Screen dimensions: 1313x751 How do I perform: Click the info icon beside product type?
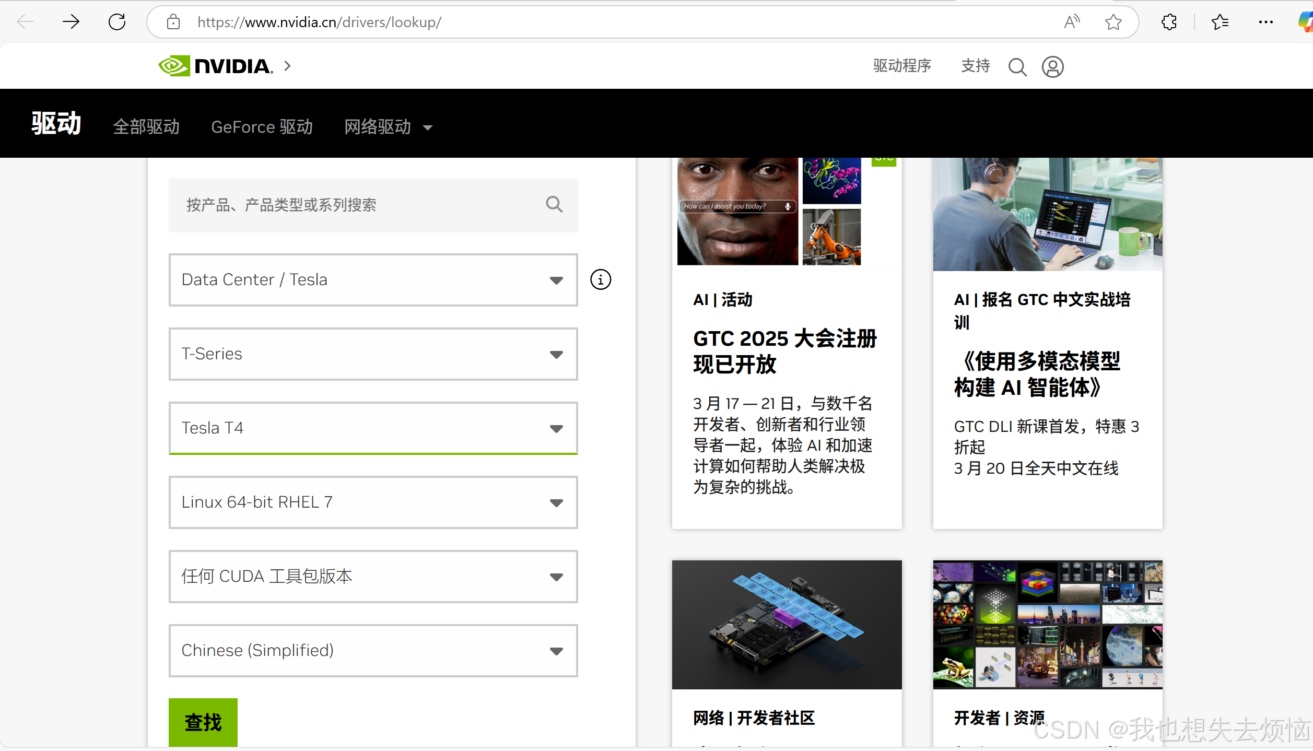600,279
